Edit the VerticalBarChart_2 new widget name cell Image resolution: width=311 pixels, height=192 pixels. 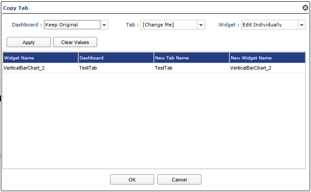click(x=267, y=68)
